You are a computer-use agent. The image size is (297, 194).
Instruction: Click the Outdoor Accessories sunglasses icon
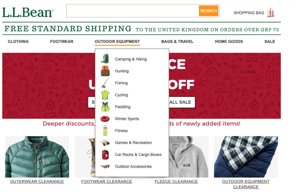point(105,166)
